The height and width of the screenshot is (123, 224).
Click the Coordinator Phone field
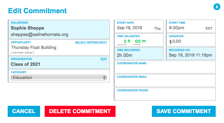click(165, 96)
